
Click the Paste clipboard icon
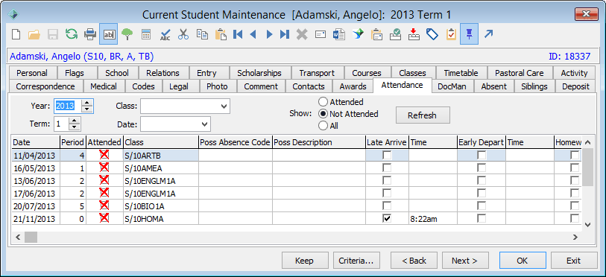coord(221,35)
